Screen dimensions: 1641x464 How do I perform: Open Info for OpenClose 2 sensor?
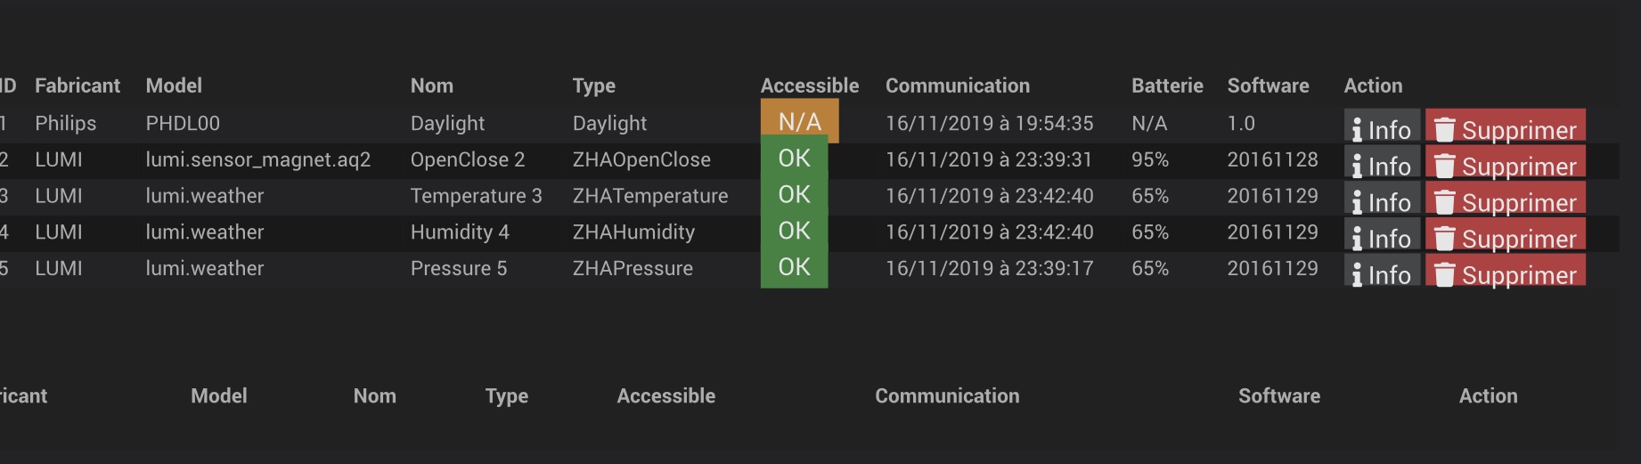click(x=1382, y=164)
